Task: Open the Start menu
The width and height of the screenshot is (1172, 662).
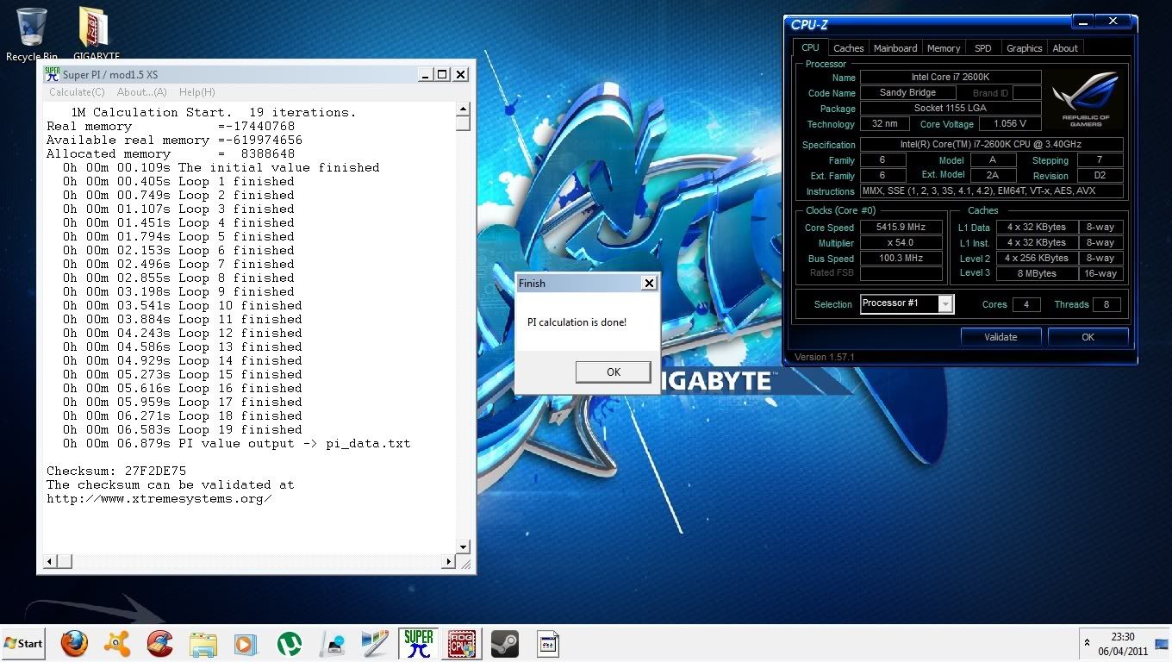Action: [x=23, y=643]
